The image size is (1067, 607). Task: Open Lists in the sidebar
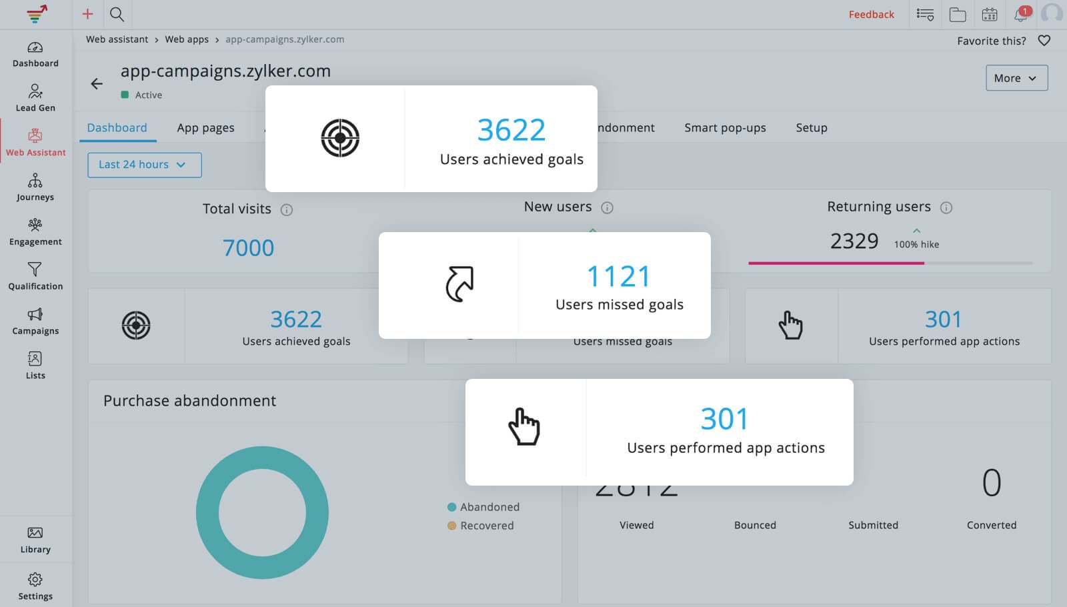(35, 366)
